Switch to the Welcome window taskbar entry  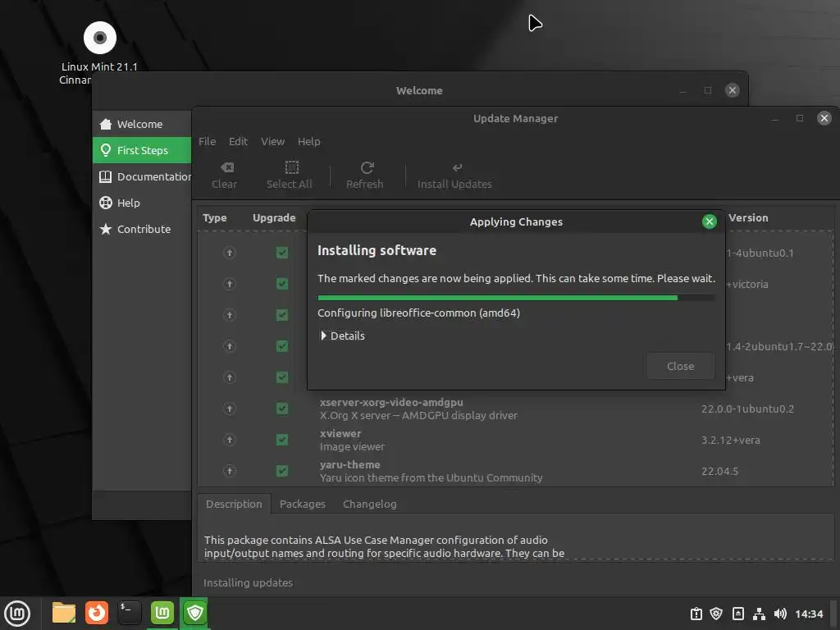(x=162, y=613)
